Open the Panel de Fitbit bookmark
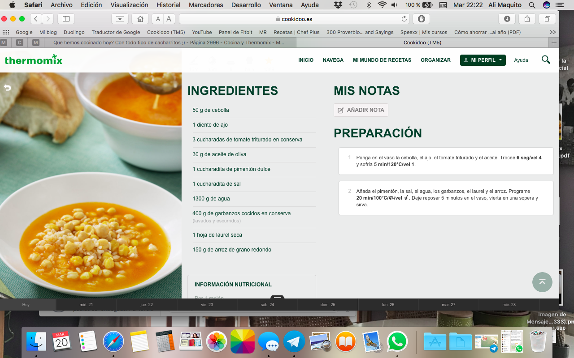574x358 pixels. 235,32
